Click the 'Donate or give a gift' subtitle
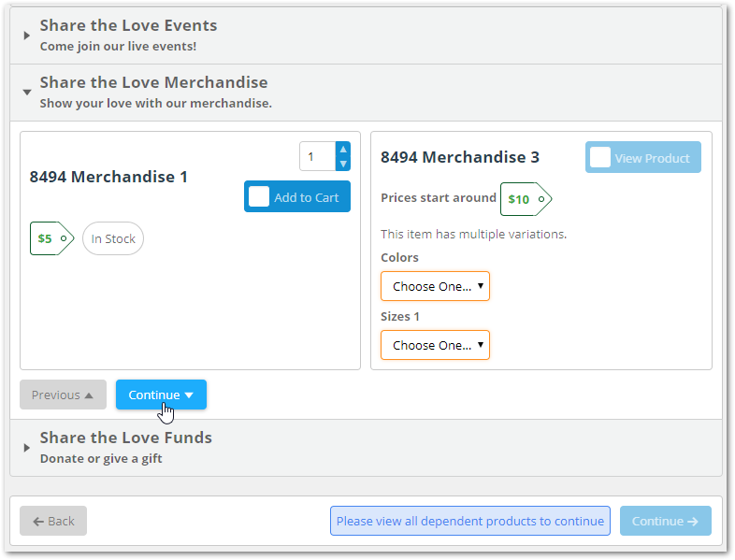The height and width of the screenshot is (560, 735). click(101, 458)
